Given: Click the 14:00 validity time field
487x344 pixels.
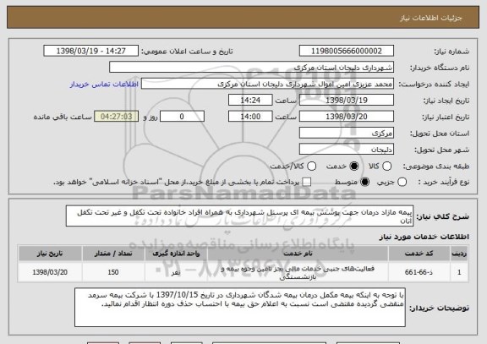Looking at the screenshot, I should [x=250, y=117].
